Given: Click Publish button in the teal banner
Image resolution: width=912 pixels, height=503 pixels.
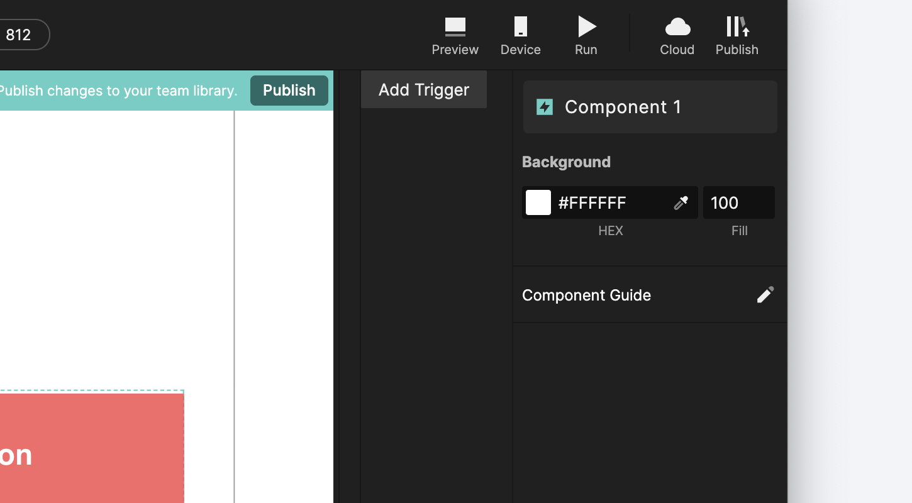Looking at the screenshot, I should 289,91.
